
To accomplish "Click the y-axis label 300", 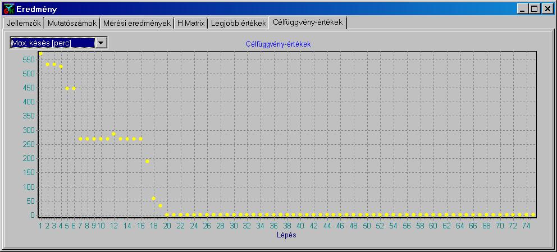I will (x=29, y=130).
